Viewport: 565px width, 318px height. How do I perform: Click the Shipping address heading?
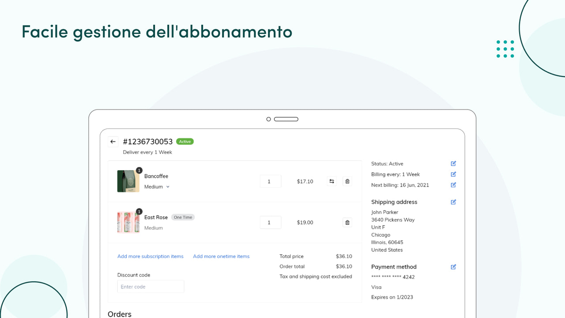click(394, 202)
